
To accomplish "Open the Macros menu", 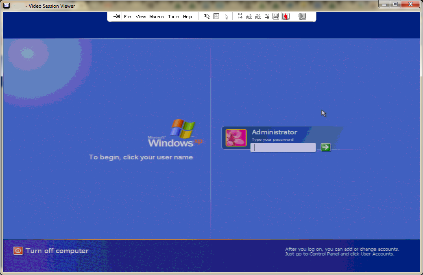I will (157, 17).
